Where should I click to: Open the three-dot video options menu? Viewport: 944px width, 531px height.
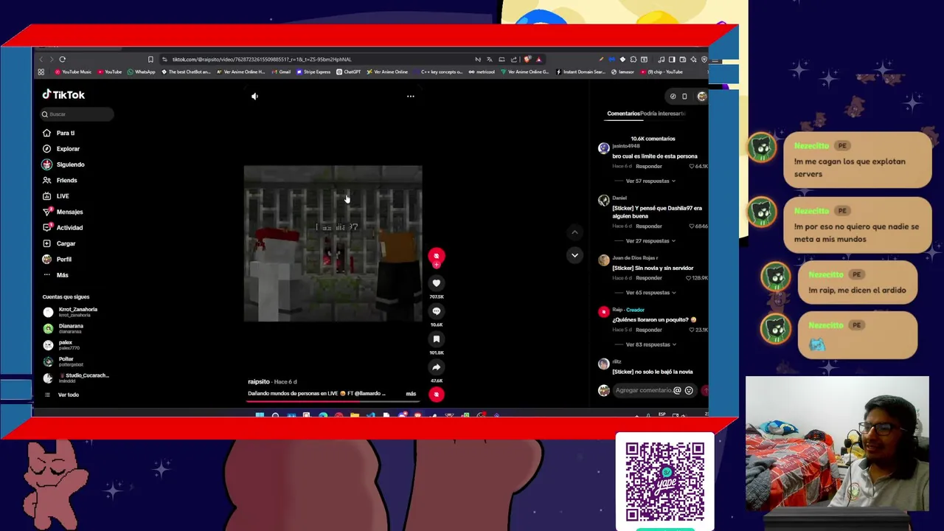tap(411, 96)
